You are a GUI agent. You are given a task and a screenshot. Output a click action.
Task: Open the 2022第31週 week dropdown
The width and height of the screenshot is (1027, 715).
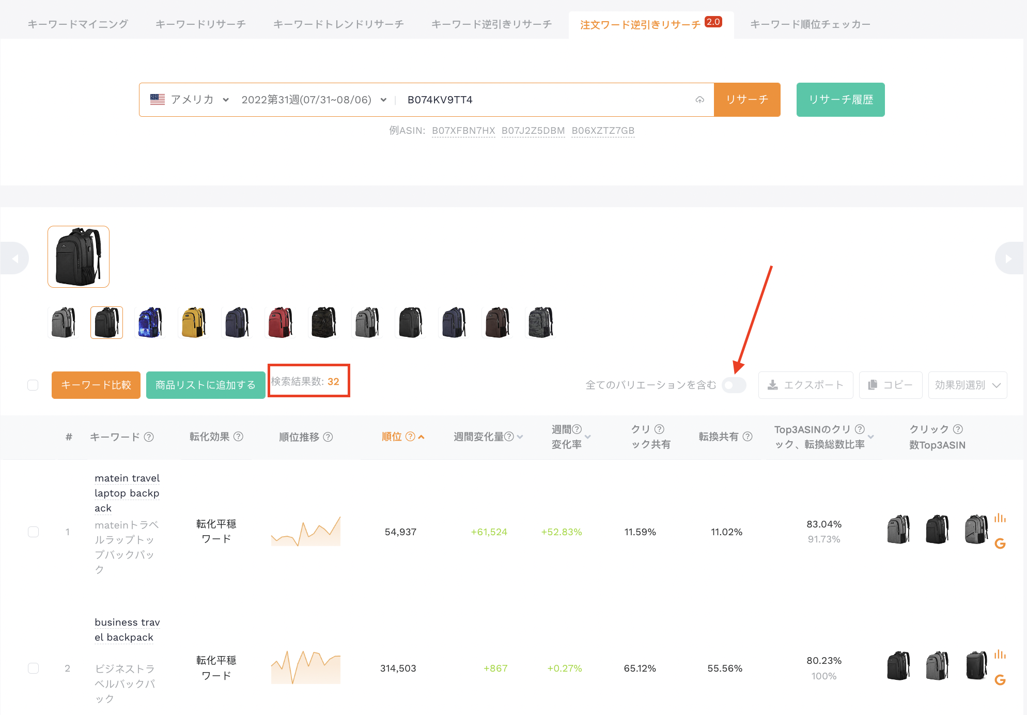coord(314,100)
